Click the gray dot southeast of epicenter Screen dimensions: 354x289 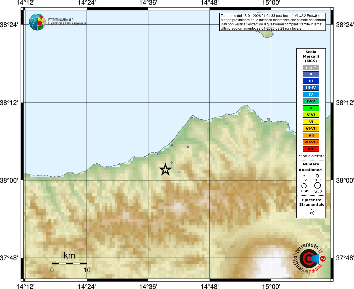tap(180, 172)
